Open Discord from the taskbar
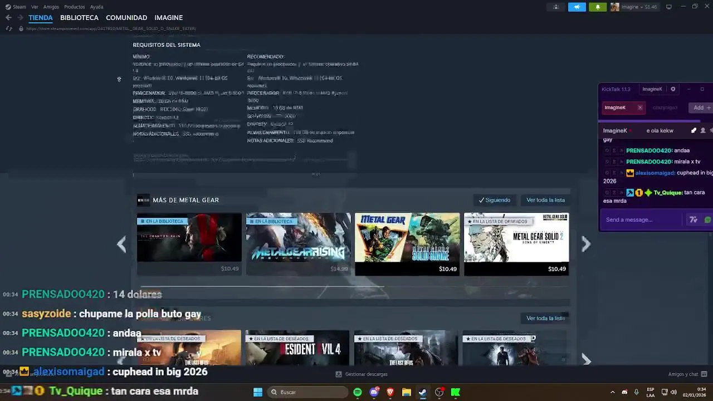713x401 pixels. [374, 392]
